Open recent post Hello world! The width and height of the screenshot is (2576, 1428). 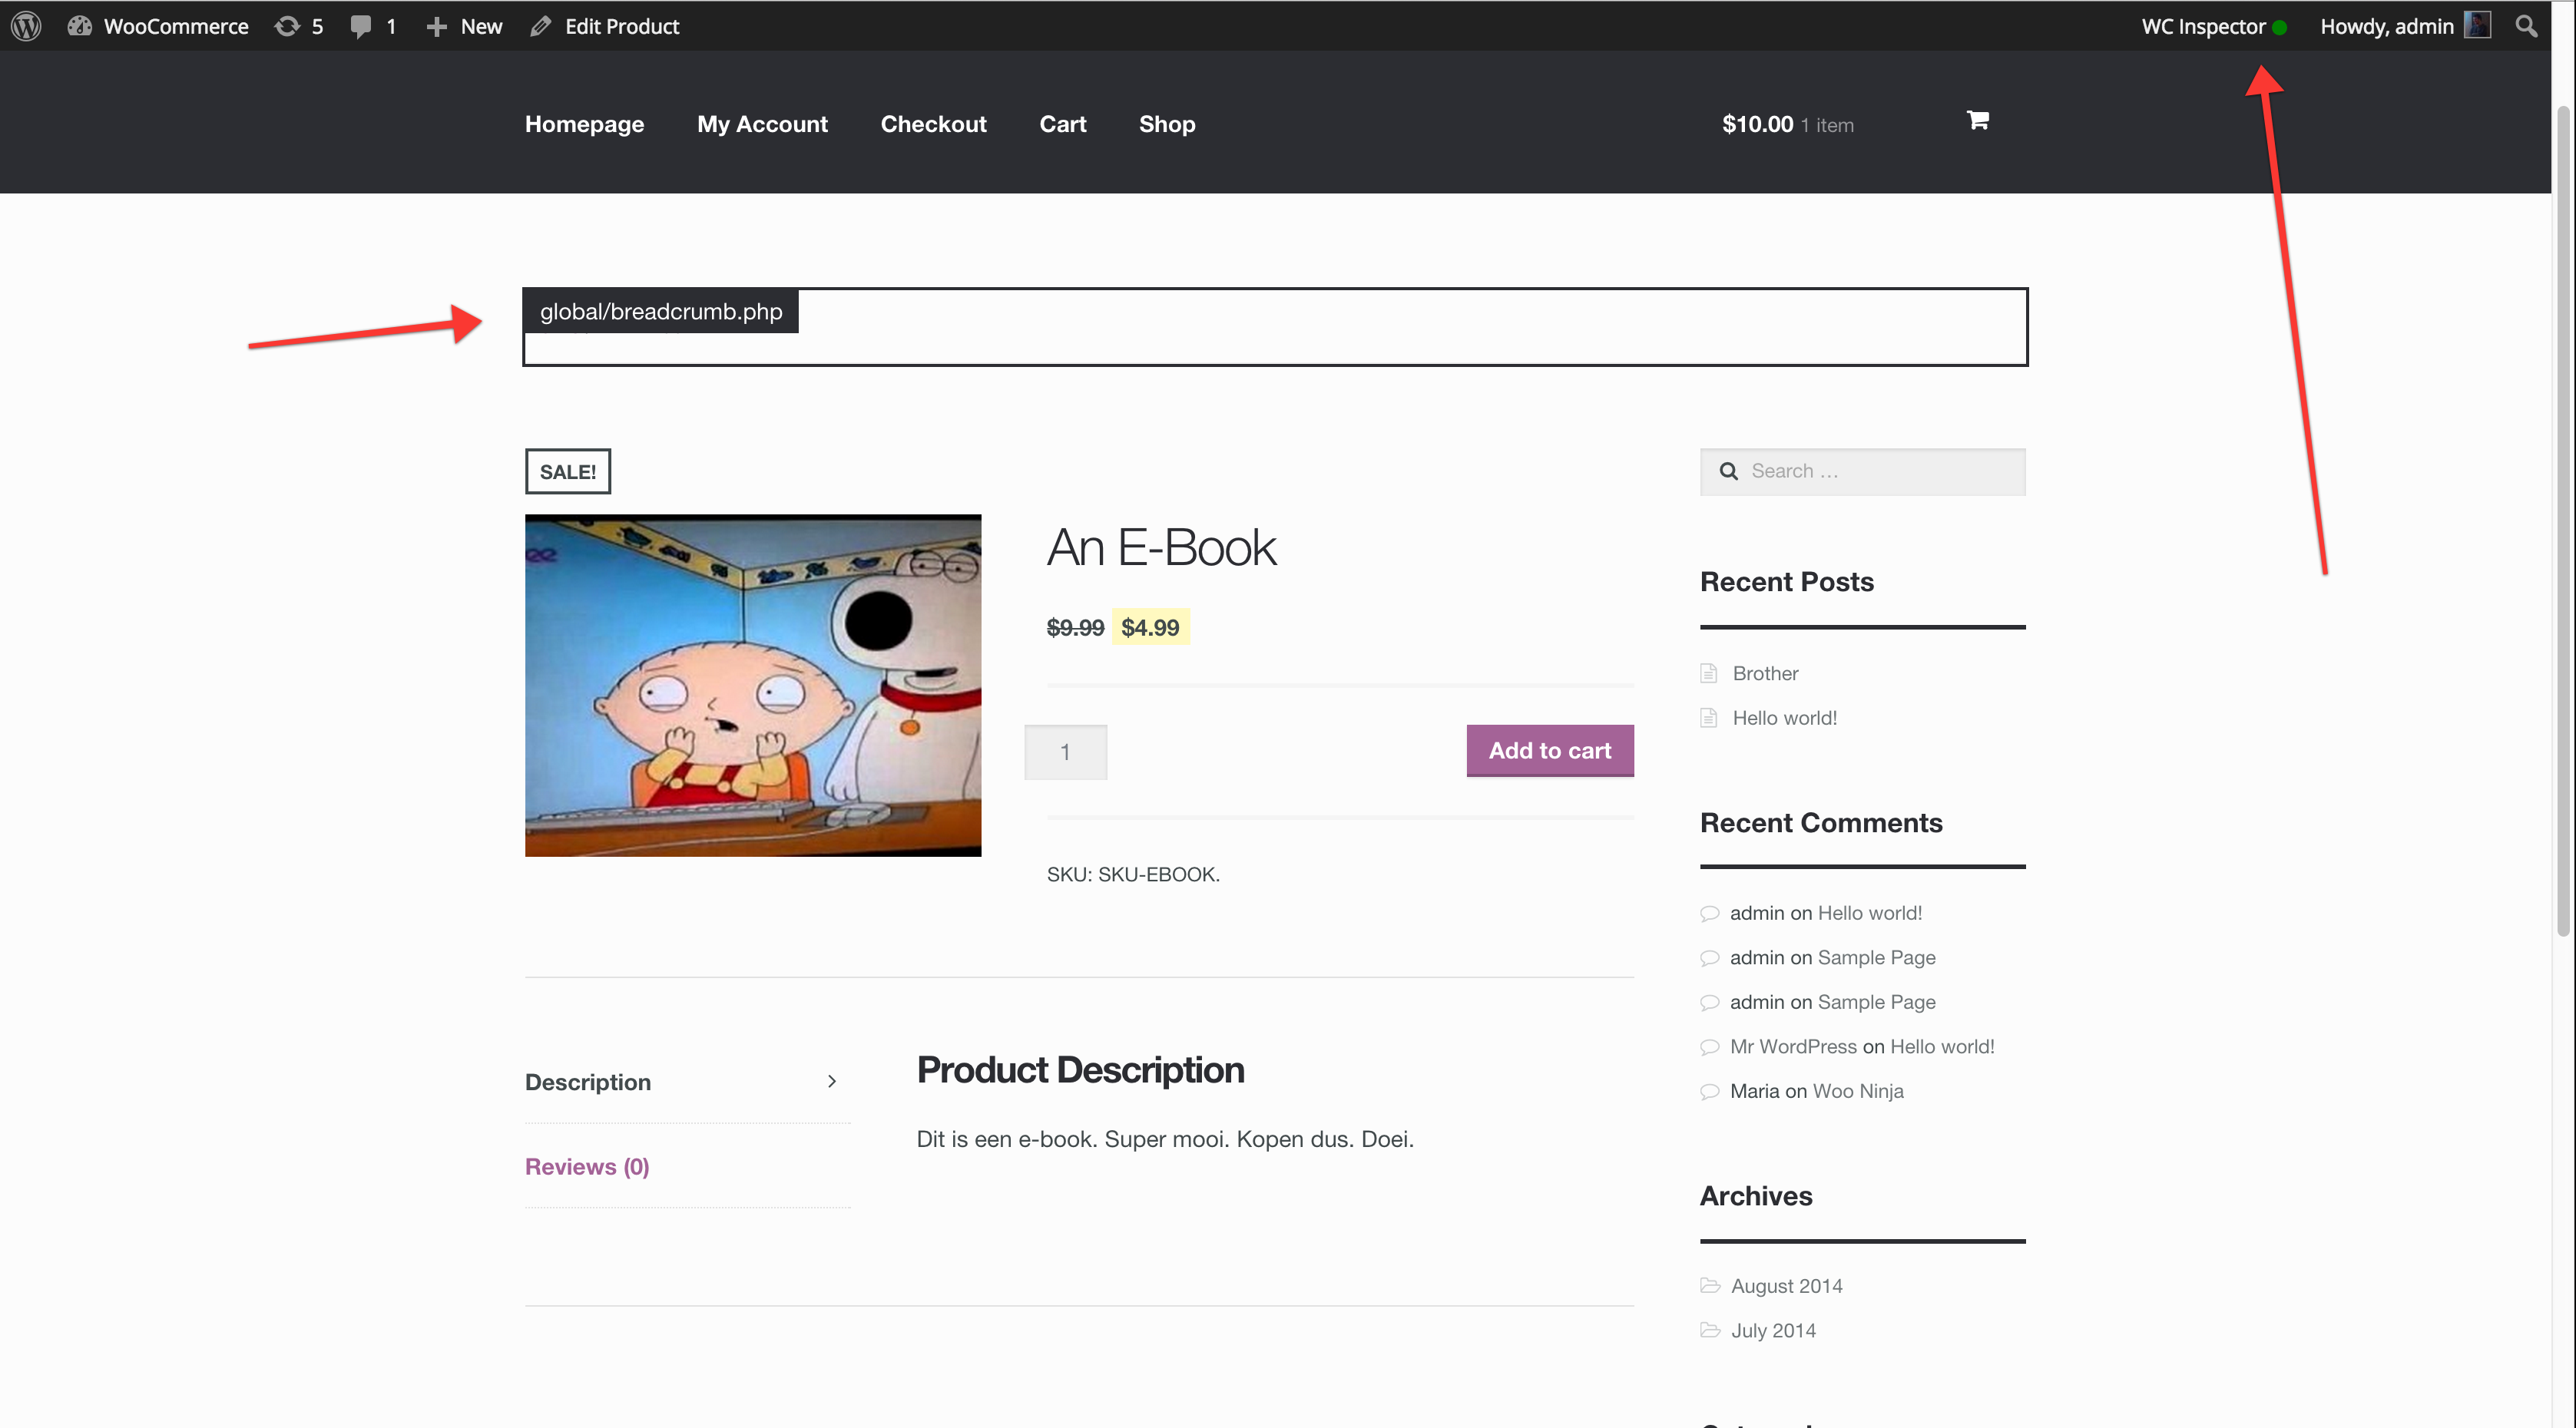pyautogui.click(x=1784, y=719)
